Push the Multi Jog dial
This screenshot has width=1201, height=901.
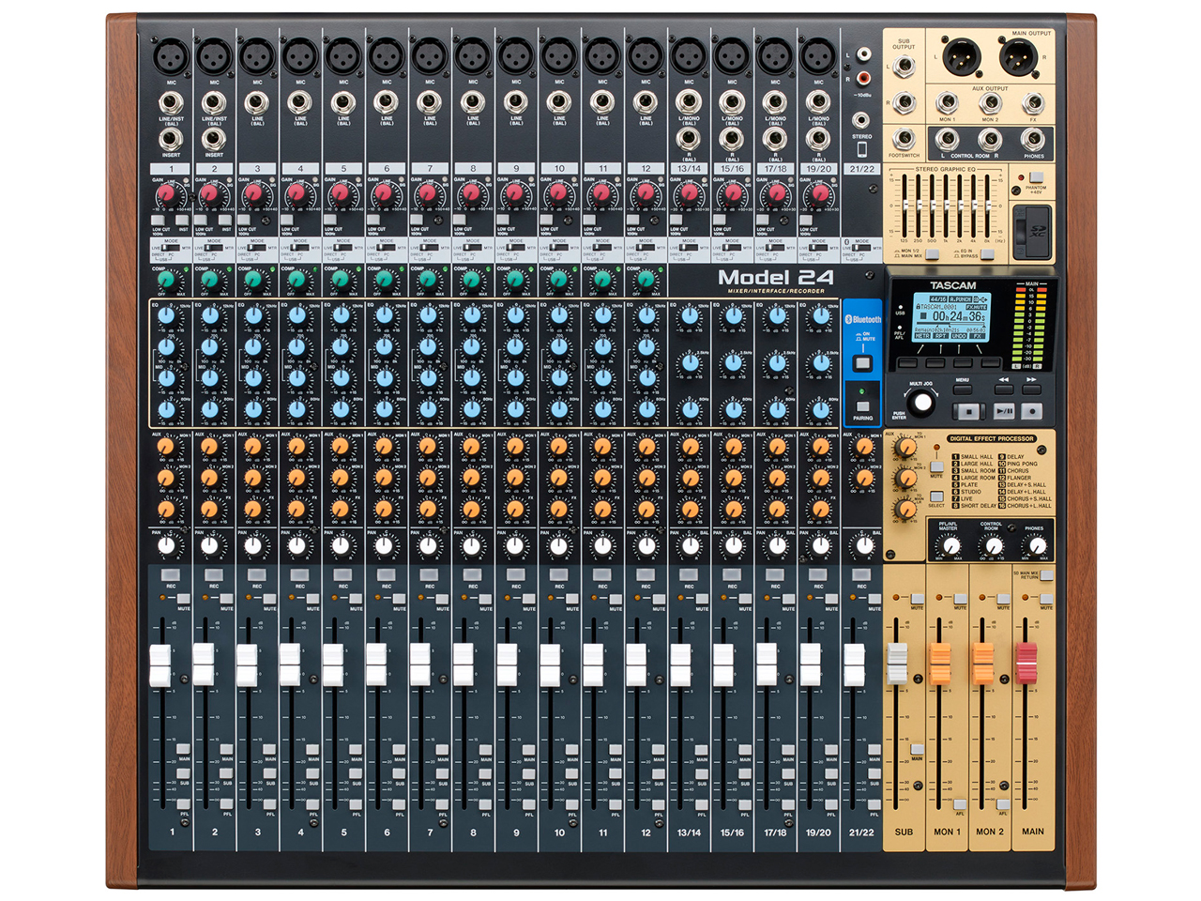[922, 403]
